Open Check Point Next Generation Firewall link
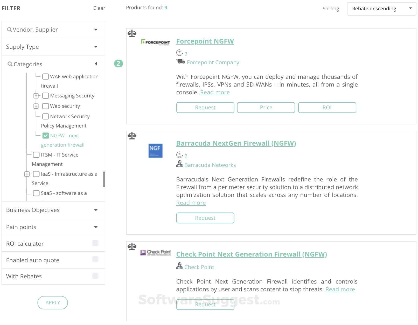Screen dimensions: 418x325 (252, 254)
